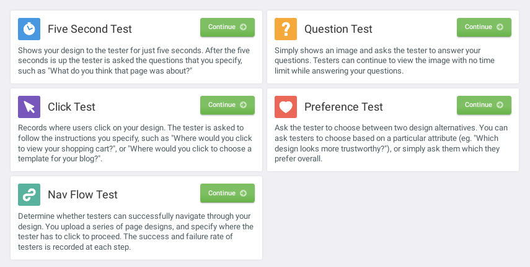Click the Five Second Test description paragraph
The height and width of the screenshot is (267, 530).
(x=135, y=61)
